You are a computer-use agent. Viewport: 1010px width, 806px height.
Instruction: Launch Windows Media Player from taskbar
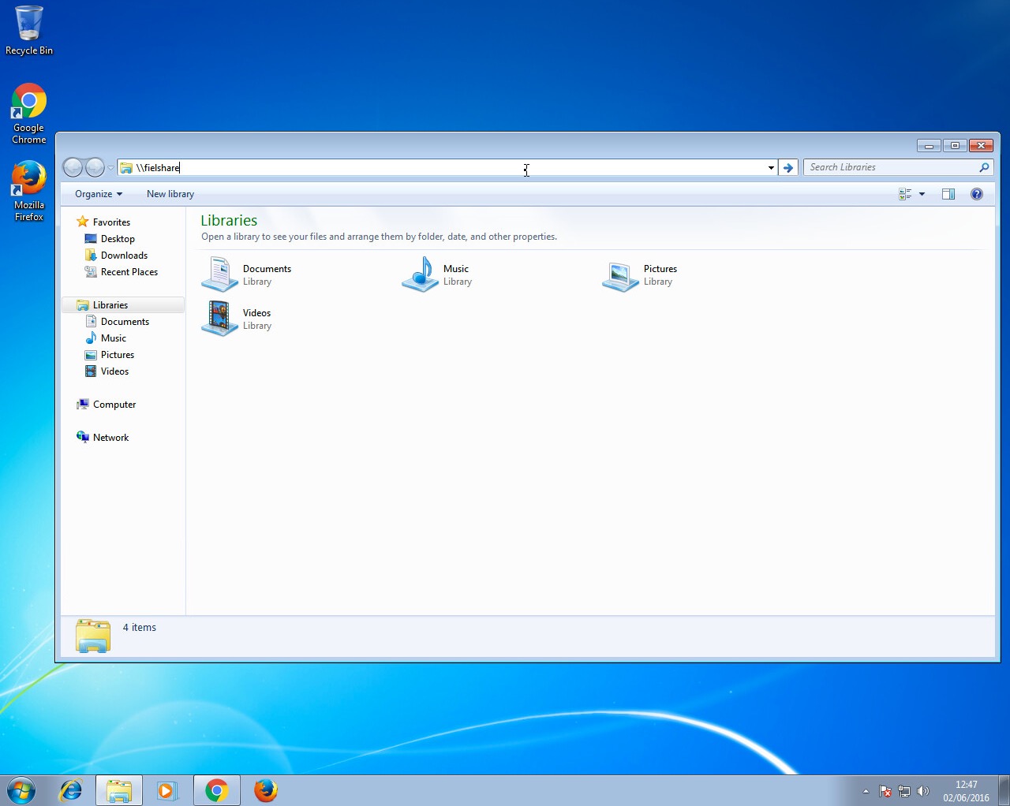pyautogui.click(x=167, y=790)
